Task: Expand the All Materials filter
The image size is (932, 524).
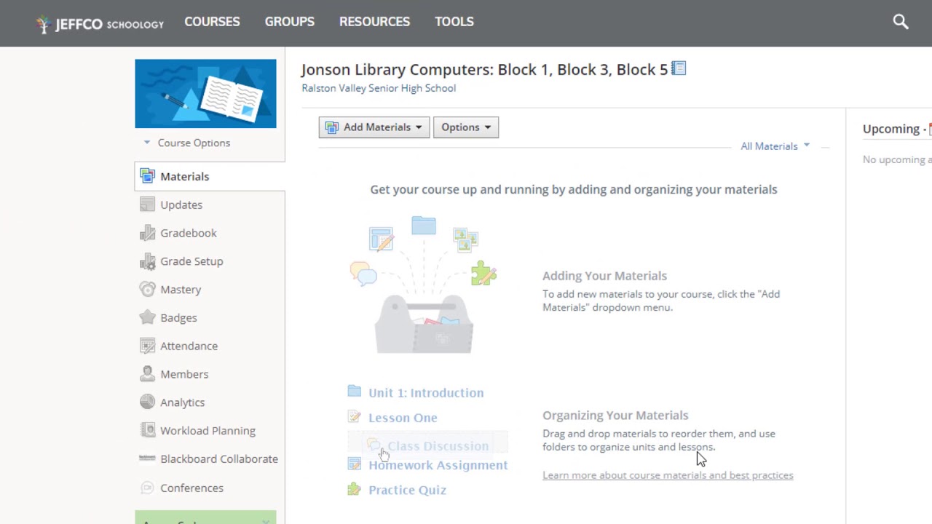Action: (x=775, y=146)
